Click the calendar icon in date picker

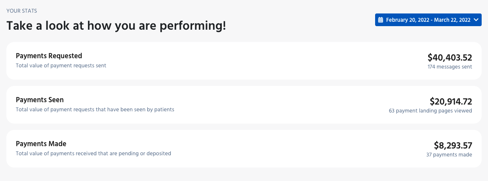click(381, 20)
